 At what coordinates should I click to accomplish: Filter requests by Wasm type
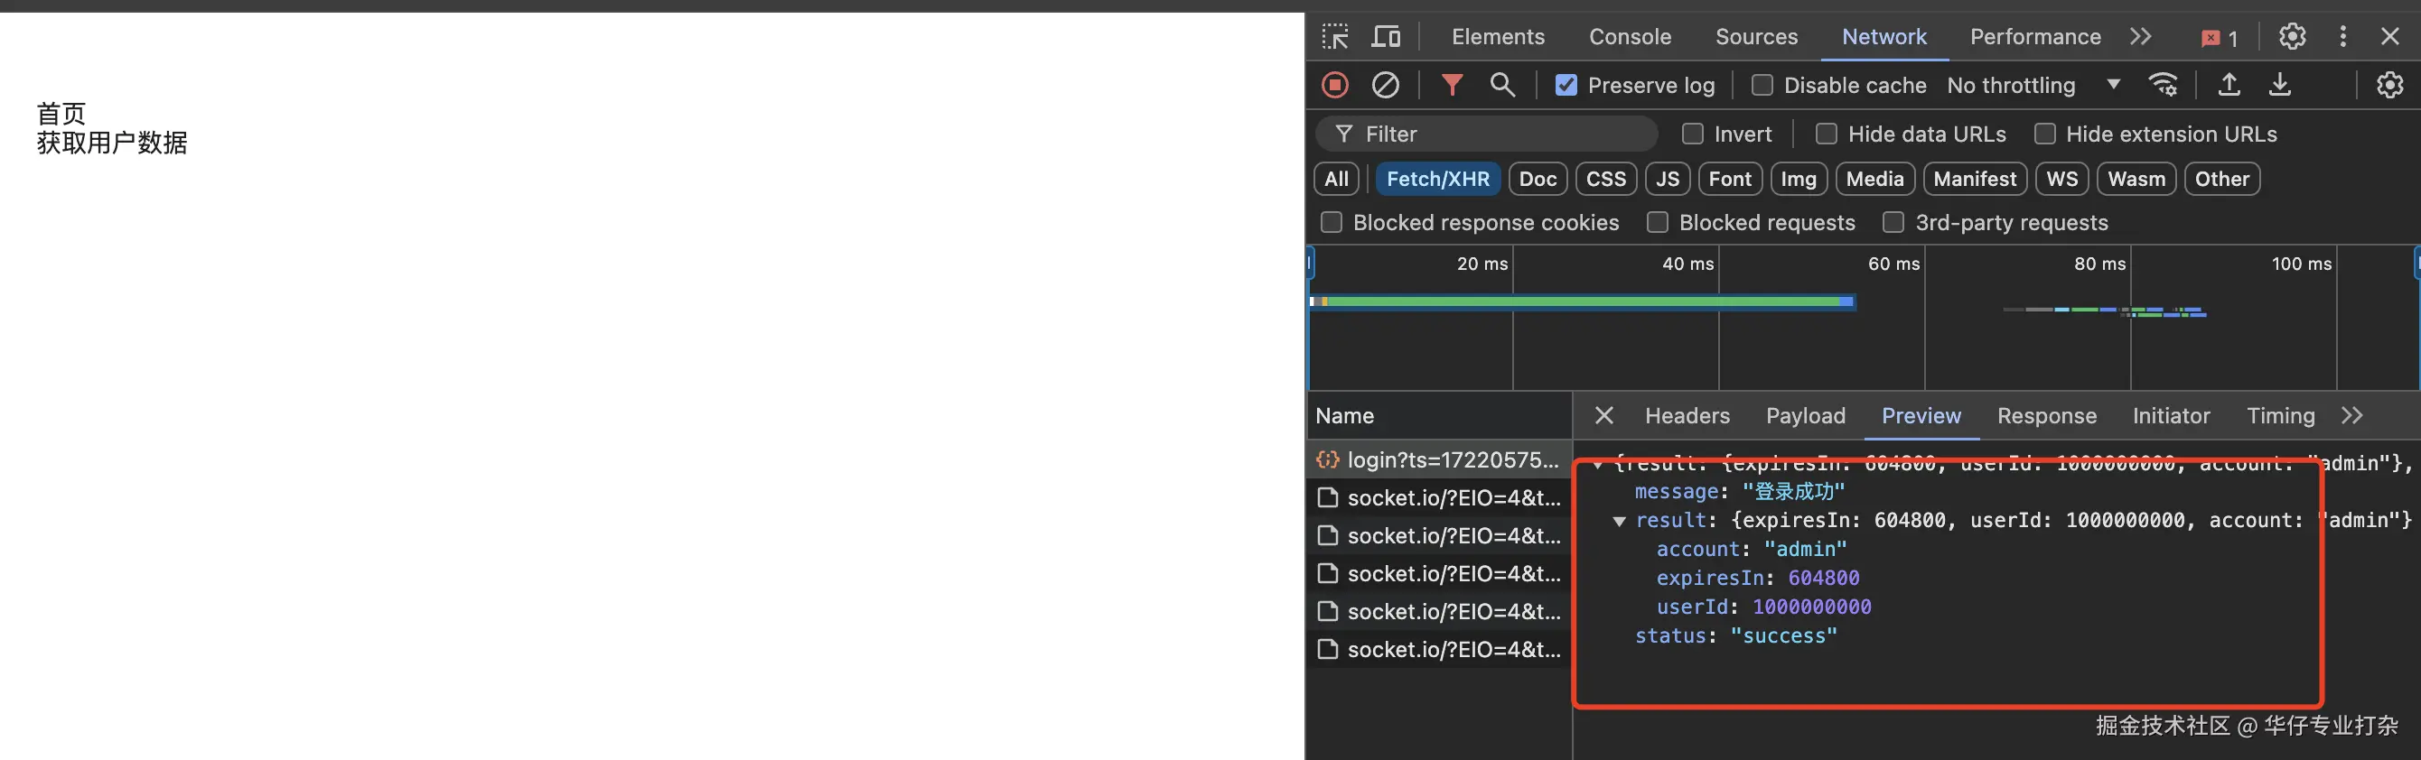(x=2136, y=179)
